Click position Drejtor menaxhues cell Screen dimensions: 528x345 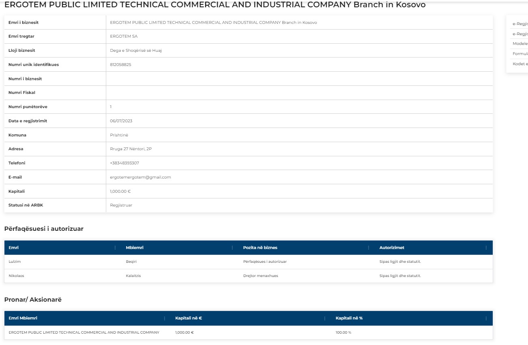pyautogui.click(x=260, y=276)
